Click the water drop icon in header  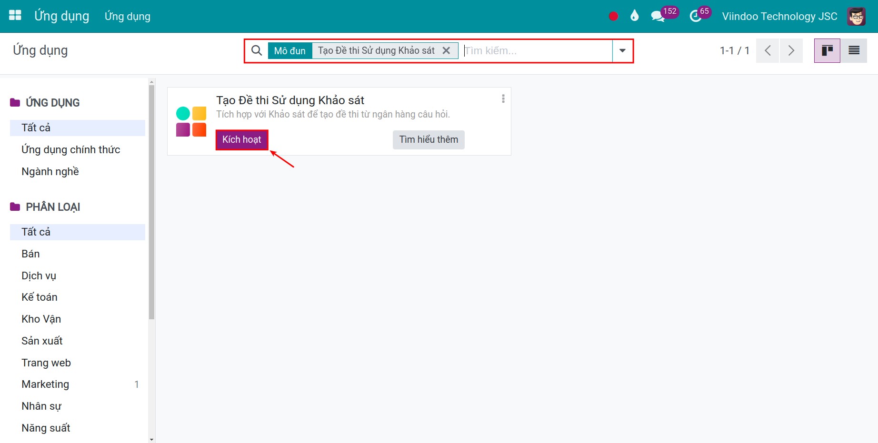(634, 16)
